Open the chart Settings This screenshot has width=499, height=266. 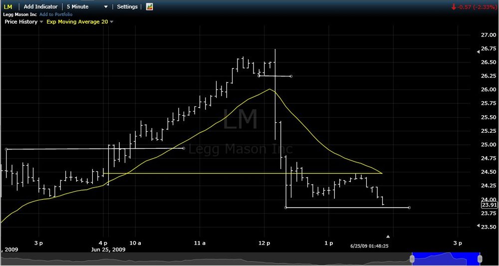(127, 6)
